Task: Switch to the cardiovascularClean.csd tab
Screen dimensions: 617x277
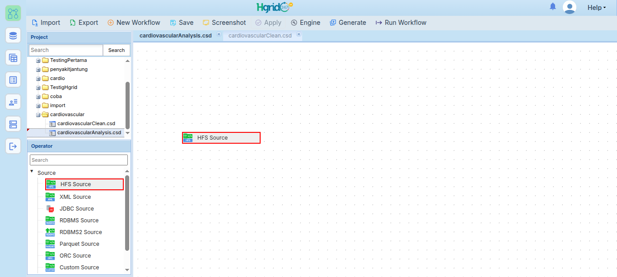Action: (x=260, y=36)
